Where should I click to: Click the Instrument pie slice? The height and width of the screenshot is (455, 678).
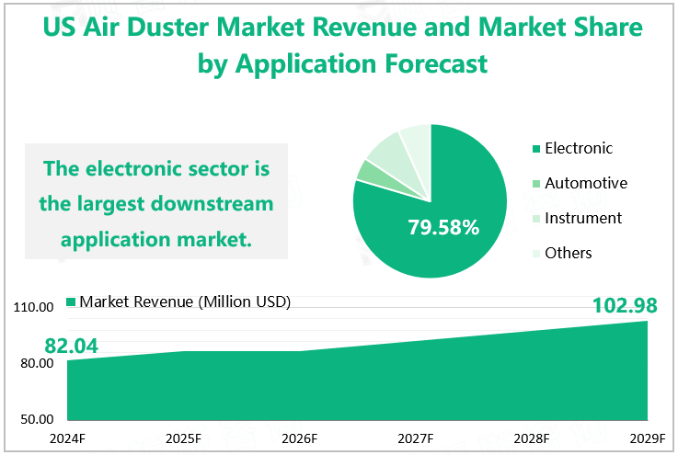tap(391, 154)
